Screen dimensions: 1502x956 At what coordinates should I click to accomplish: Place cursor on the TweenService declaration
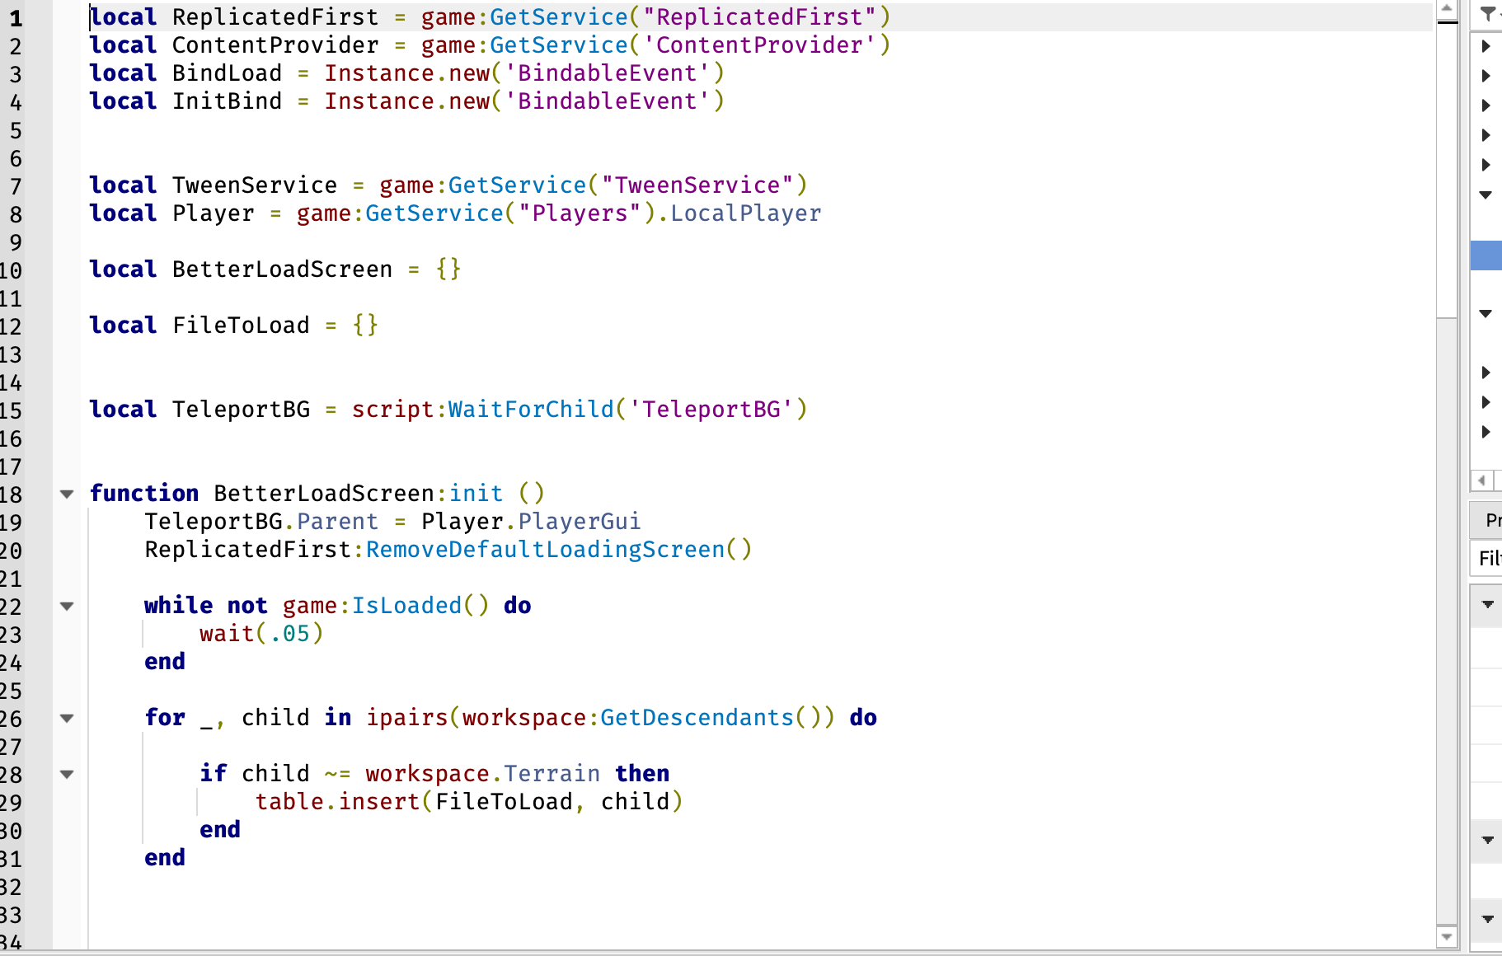pos(247,185)
